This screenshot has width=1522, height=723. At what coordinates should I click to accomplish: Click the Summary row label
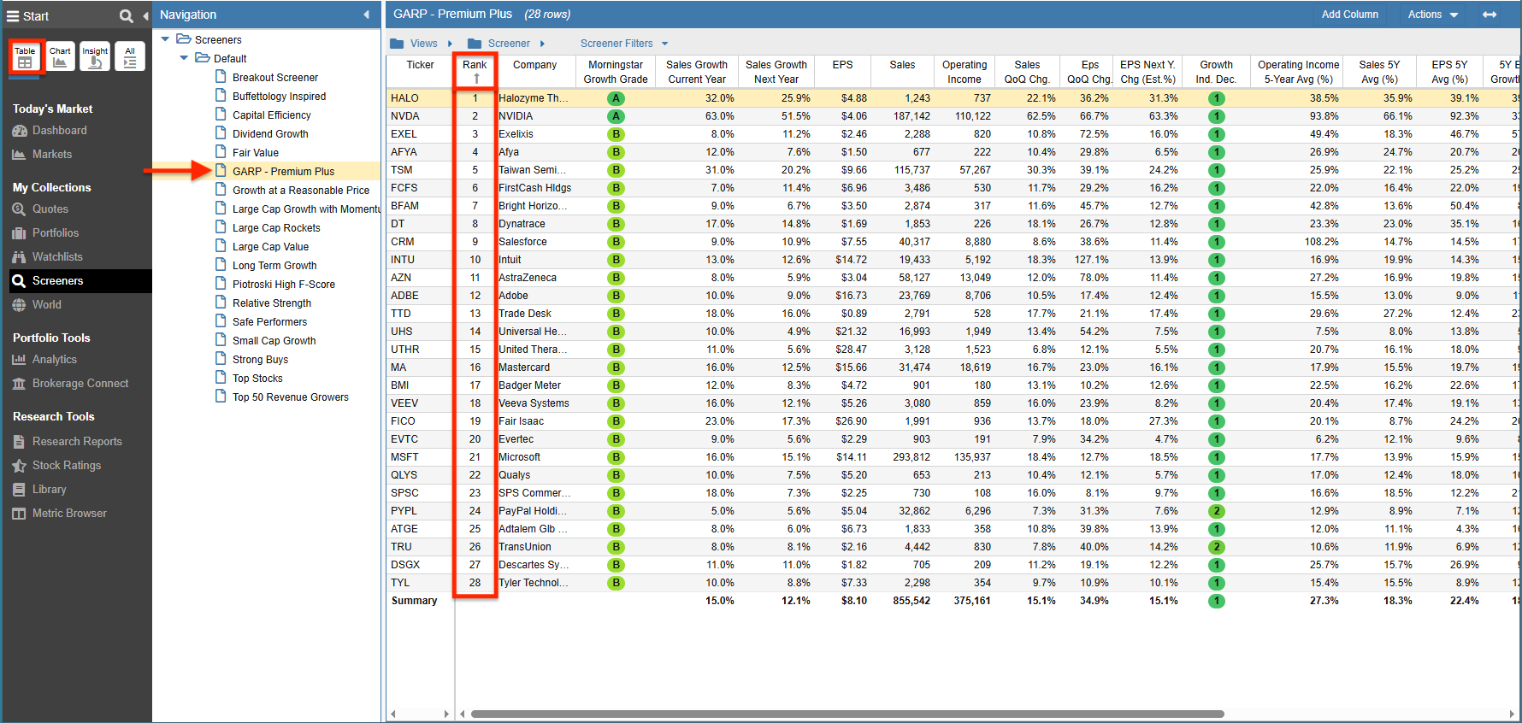coord(414,601)
